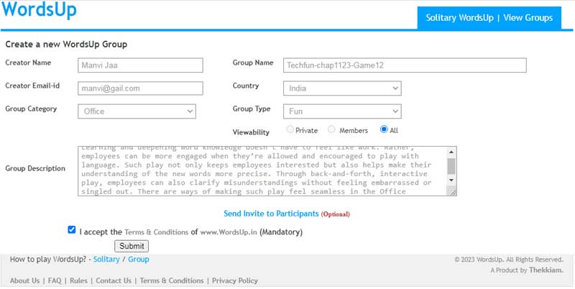Click the '(Optional)' red text
The width and height of the screenshot is (575, 289).
(x=335, y=214)
